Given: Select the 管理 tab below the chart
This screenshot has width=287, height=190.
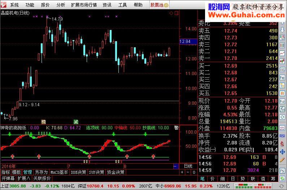Looking at the screenshot, I should point(27,172).
